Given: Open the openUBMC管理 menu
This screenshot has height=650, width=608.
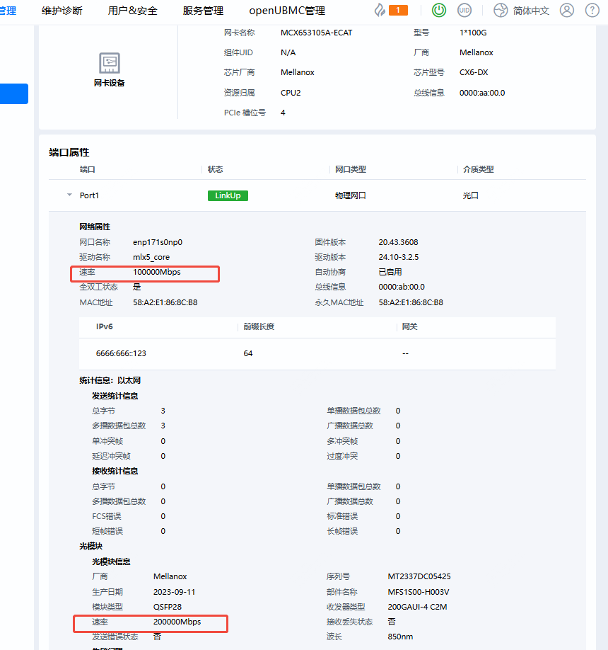Looking at the screenshot, I should (287, 11).
